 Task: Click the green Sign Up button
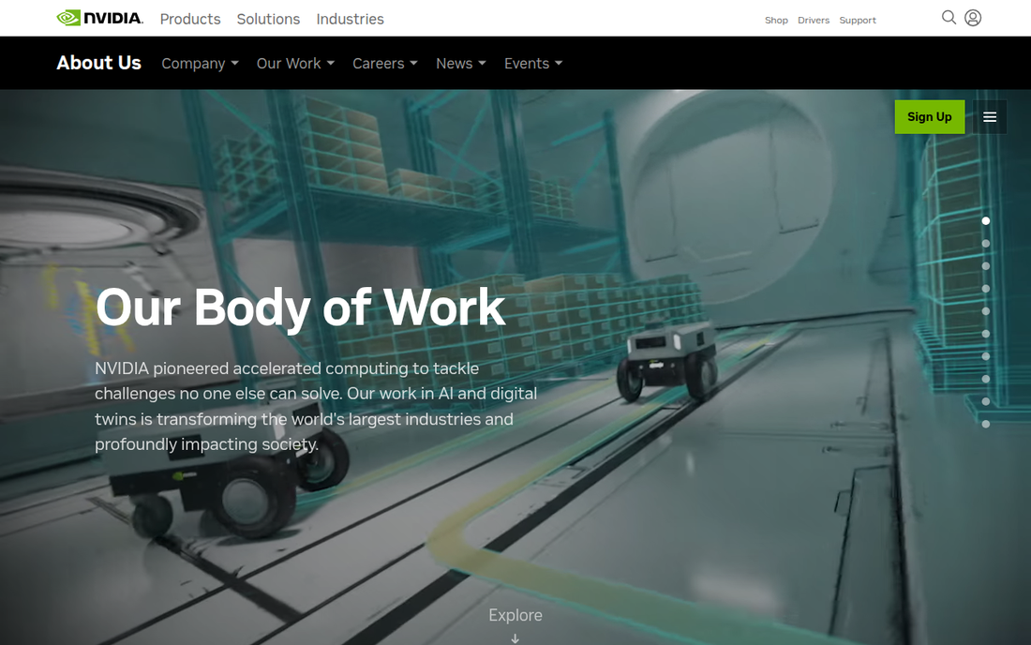pyautogui.click(x=929, y=117)
